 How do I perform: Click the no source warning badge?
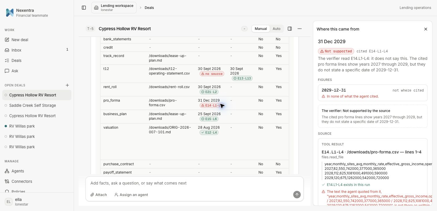[x=211, y=74]
